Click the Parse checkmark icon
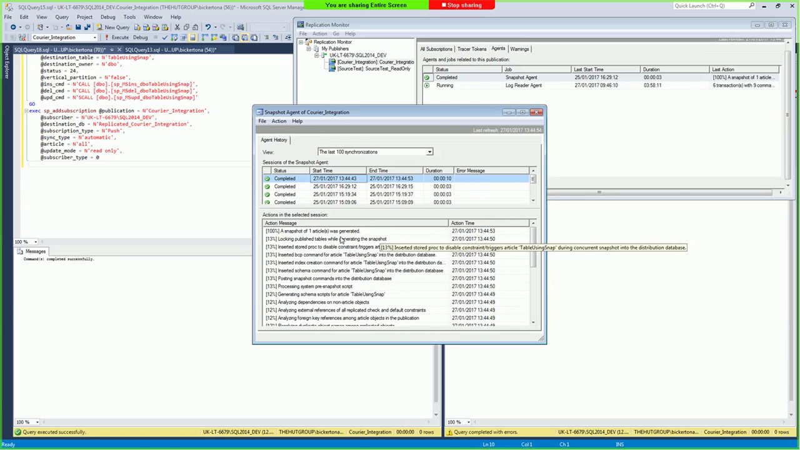This screenshot has width=800, height=450. pyautogui.click(x=165, y=37)
